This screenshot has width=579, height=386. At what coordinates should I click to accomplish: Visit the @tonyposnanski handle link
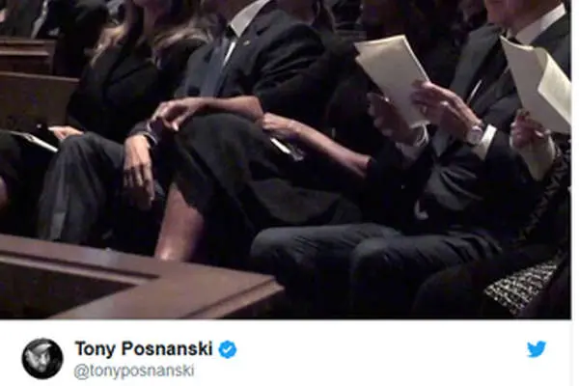[134, 371]
